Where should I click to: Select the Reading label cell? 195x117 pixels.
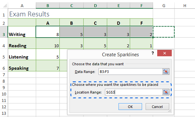point(22,43)
